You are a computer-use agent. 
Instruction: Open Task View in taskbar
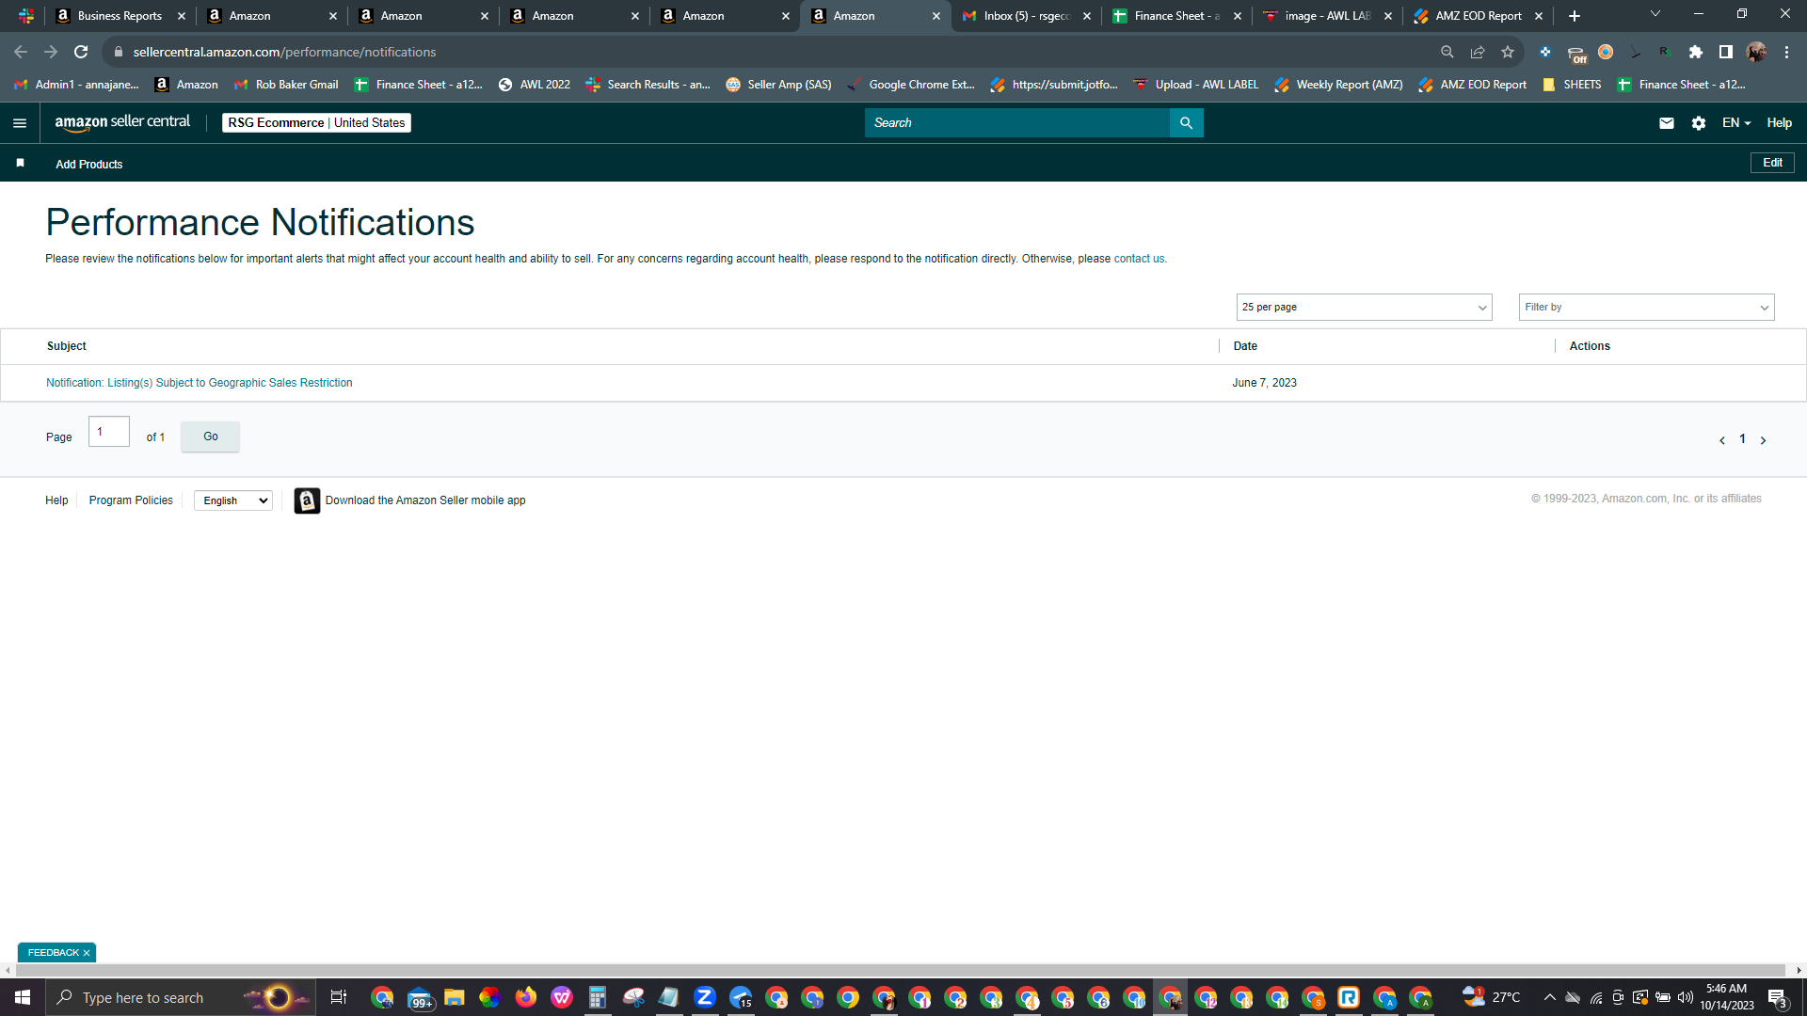coord(339,997)
